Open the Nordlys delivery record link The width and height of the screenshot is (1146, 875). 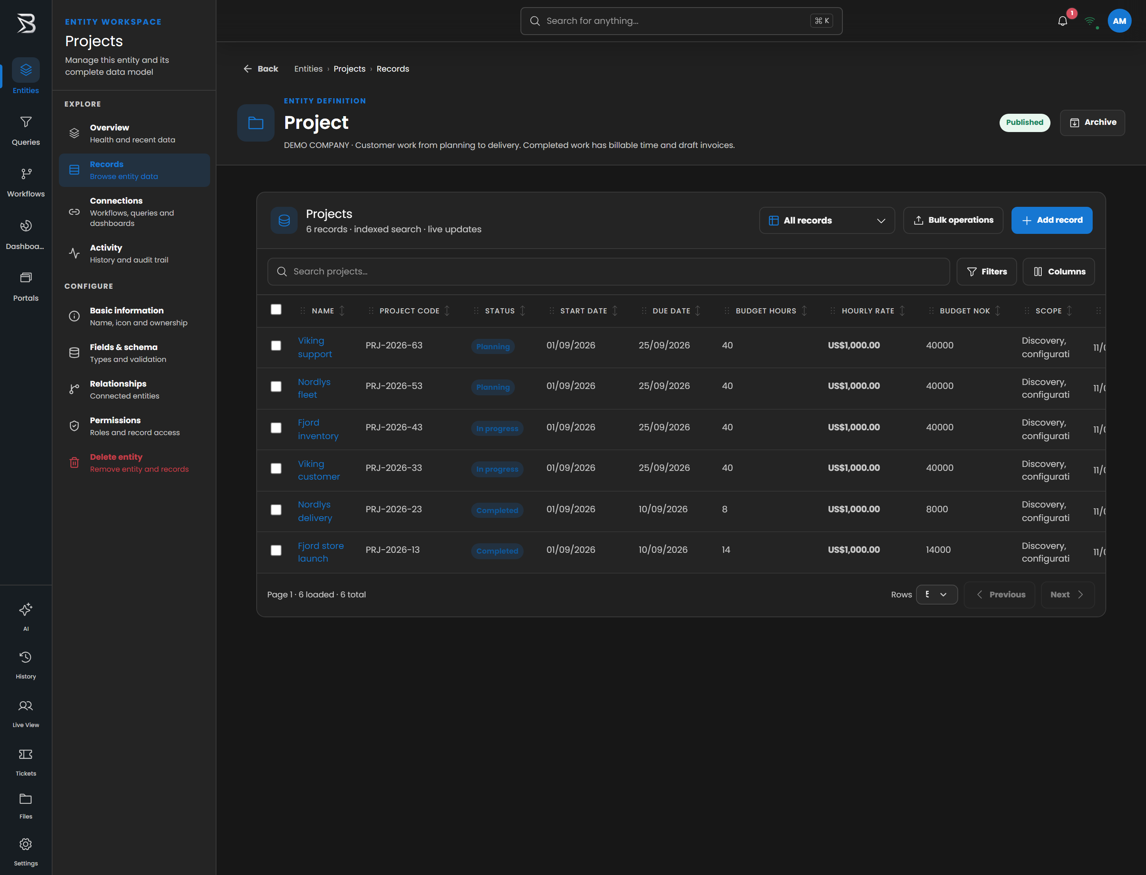tap(315, 511)
